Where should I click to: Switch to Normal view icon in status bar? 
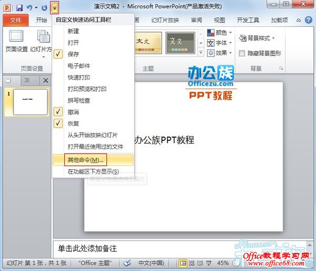[183, 263]
